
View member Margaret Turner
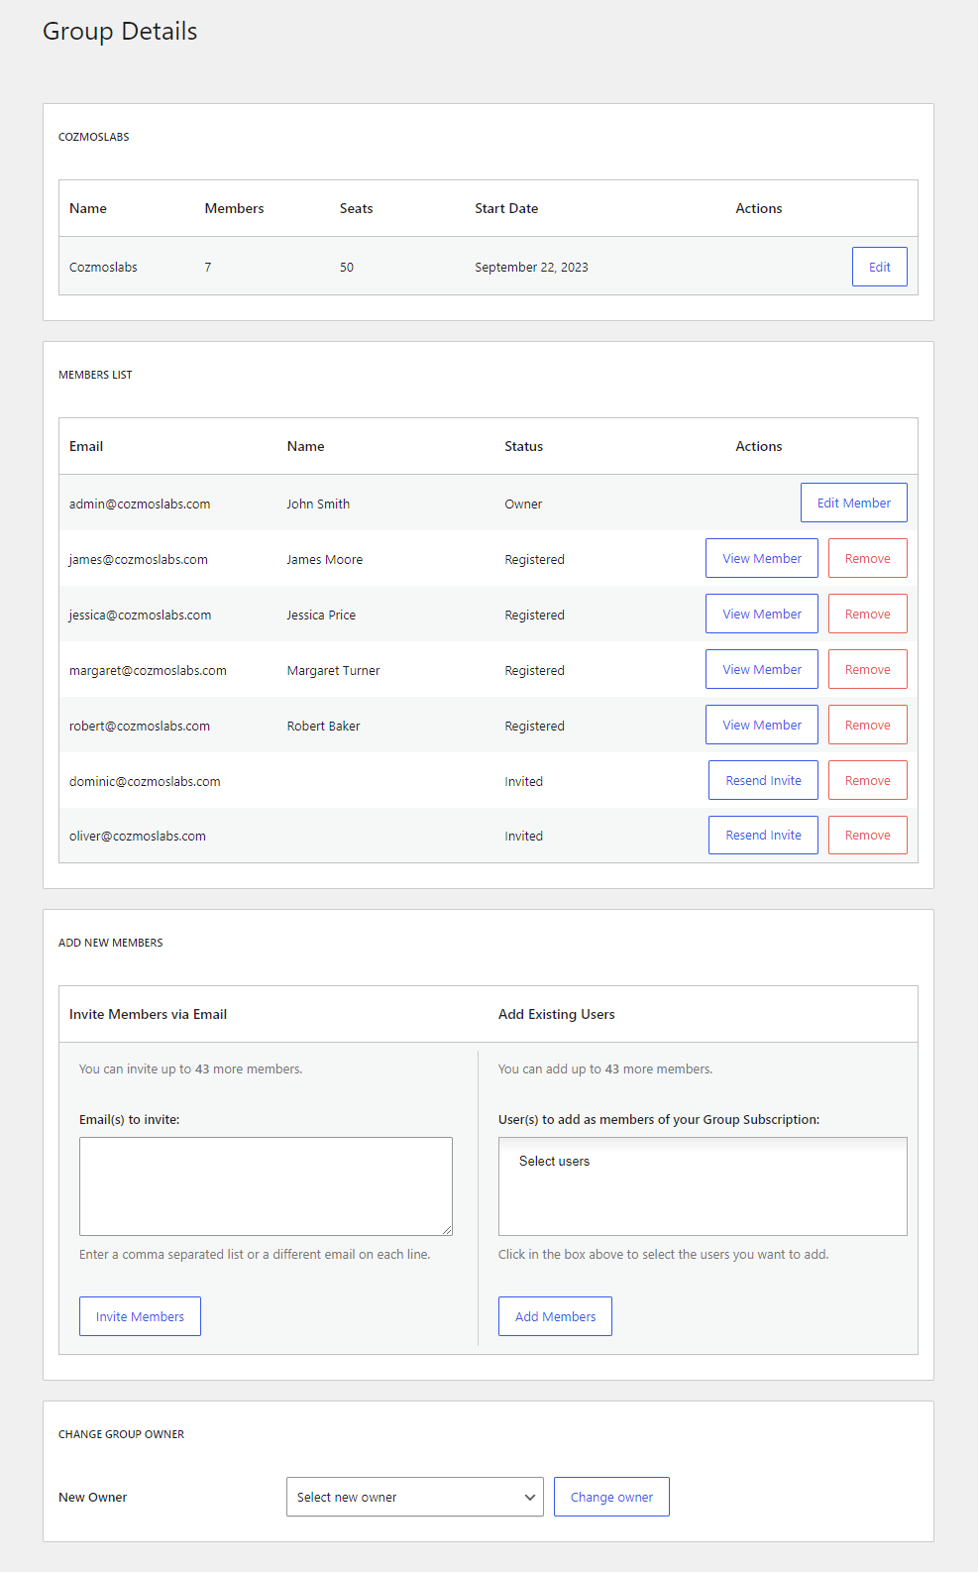761,669
